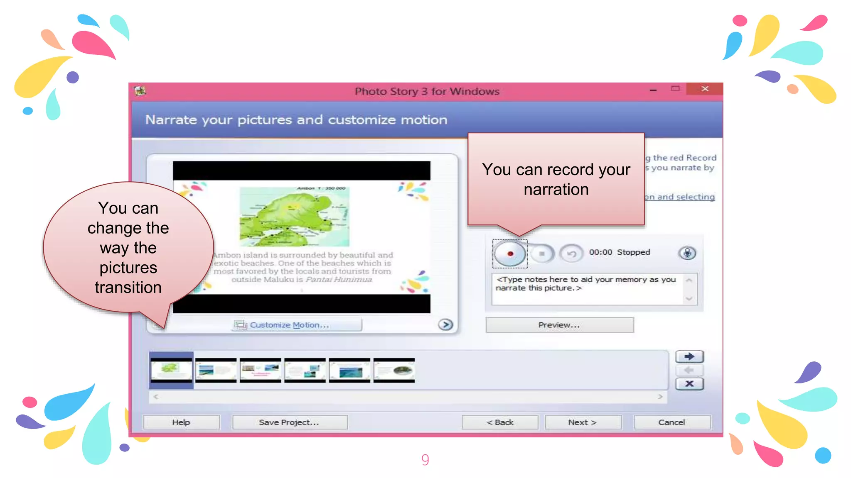This screenshot has height=478, width=851.
Task: Go to next picture with round arrow
Action: coord(445,324)
